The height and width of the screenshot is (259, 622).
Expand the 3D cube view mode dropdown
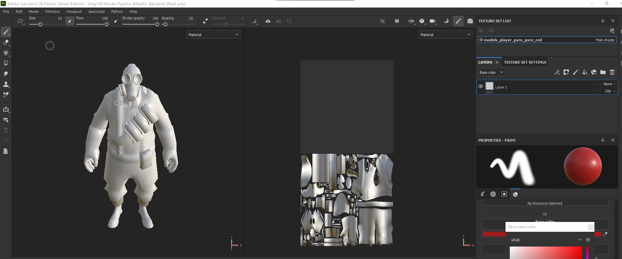coord(423,21)
